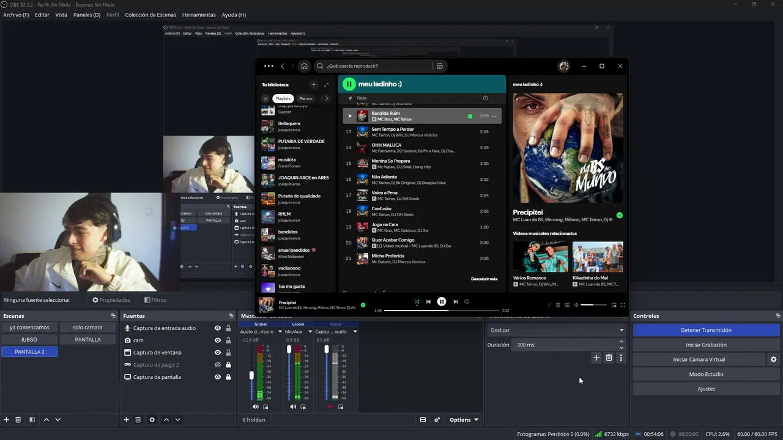Open Spotify three-dot main menu
Viewport: 783px width, 440px height.
269,66
